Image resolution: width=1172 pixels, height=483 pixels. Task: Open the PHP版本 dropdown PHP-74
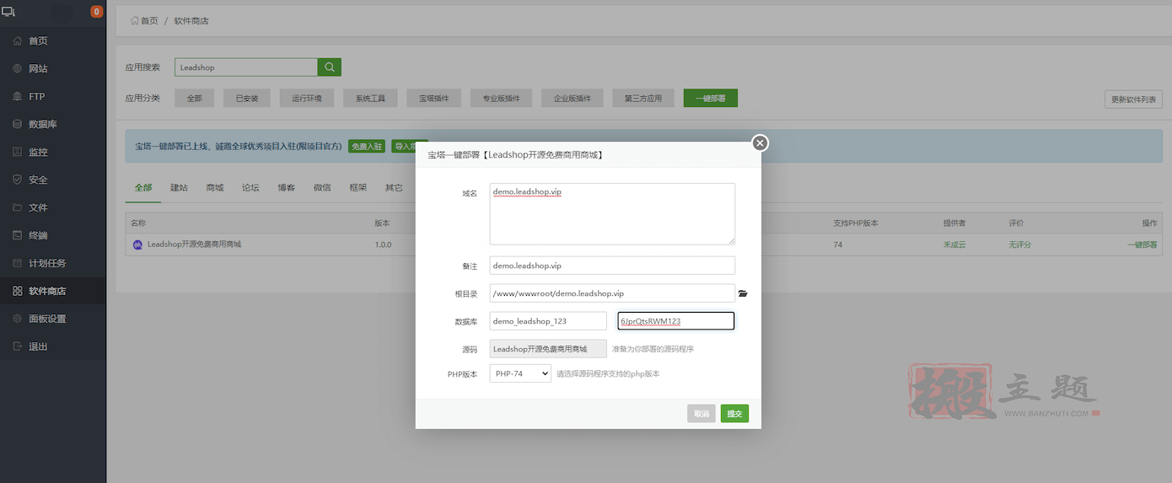coord(521,373)
